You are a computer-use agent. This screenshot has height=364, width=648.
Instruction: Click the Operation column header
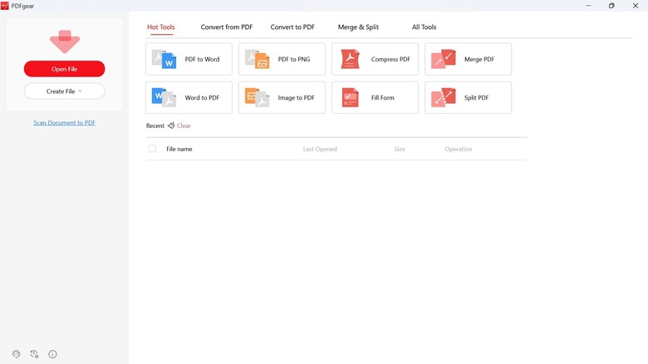pos(459,149)
